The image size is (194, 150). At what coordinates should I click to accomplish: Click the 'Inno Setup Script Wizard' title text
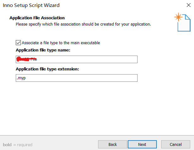click(31, 5)
